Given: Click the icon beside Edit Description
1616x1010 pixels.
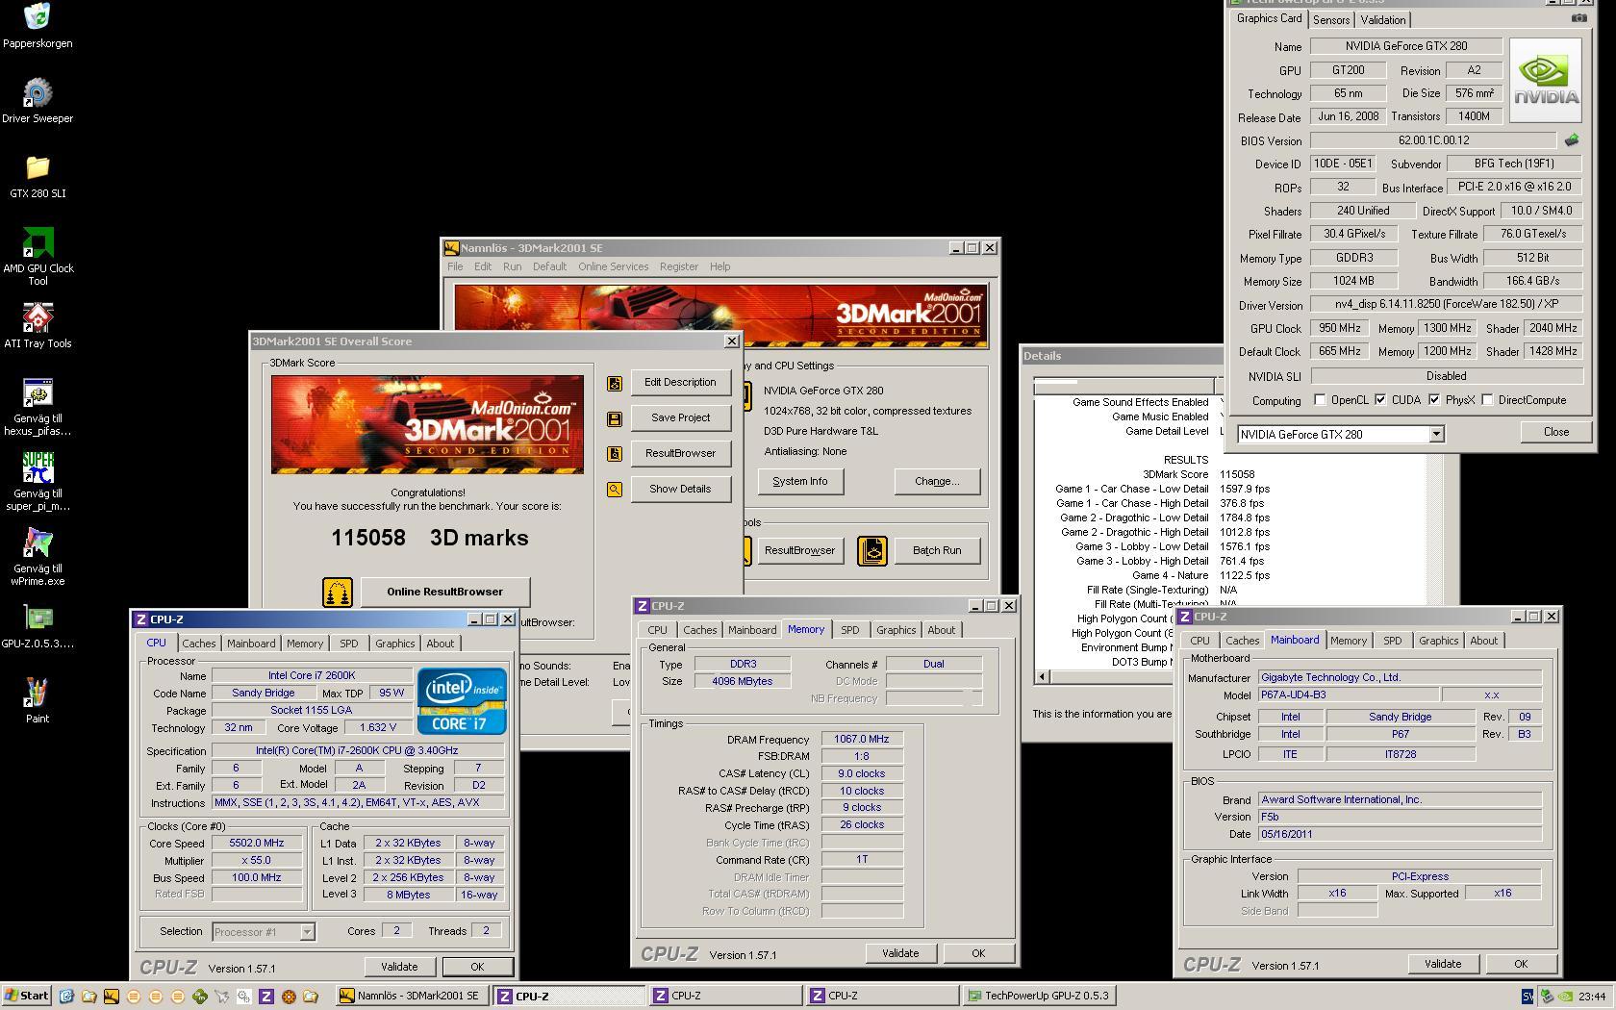Looking at the screenshot, I should click(x=615, y=383).
